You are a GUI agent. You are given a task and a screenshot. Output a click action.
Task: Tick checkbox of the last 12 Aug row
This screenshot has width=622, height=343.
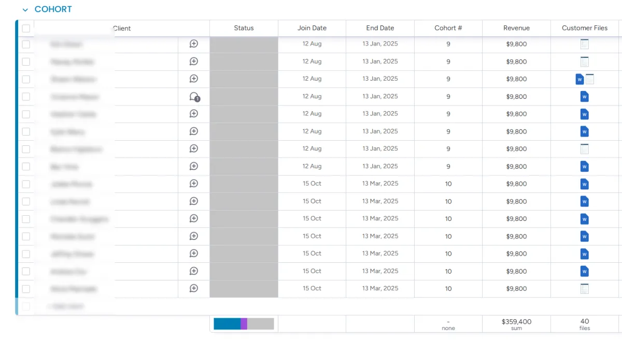[26, 167]
